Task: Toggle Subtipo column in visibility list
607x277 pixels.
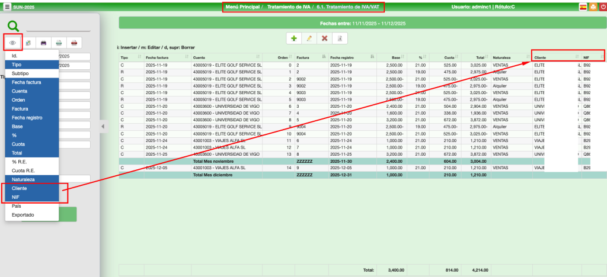Action: (x=21, y=73)
